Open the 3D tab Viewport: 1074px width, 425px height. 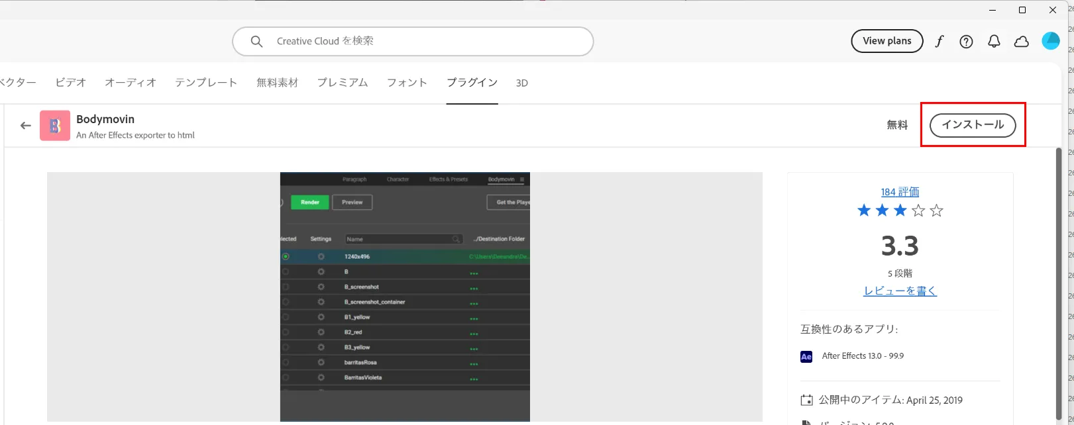521,83
